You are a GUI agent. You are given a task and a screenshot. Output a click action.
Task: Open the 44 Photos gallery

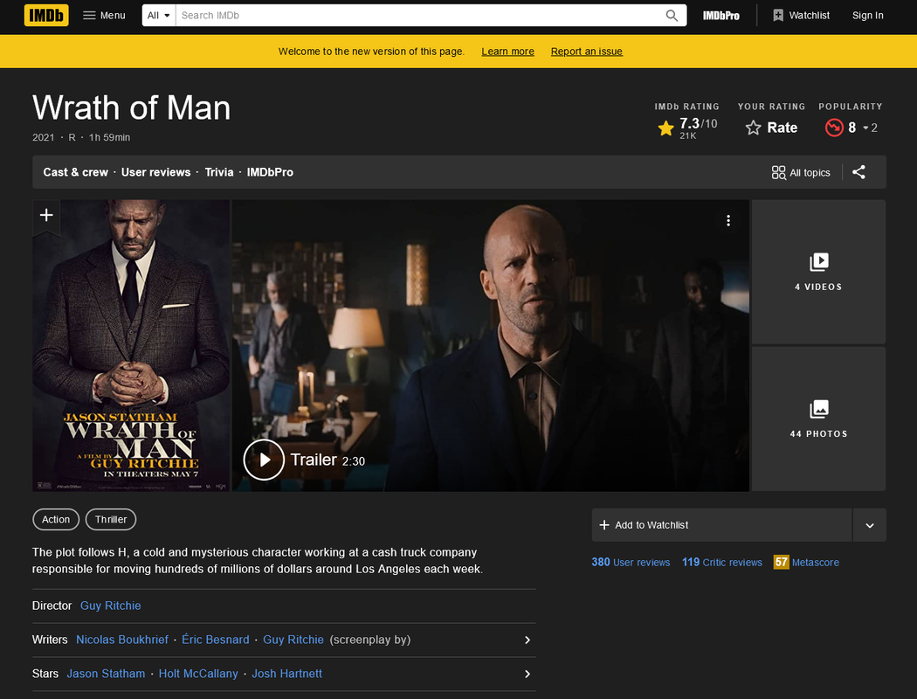pyautogui.click(x=818, y=419)
